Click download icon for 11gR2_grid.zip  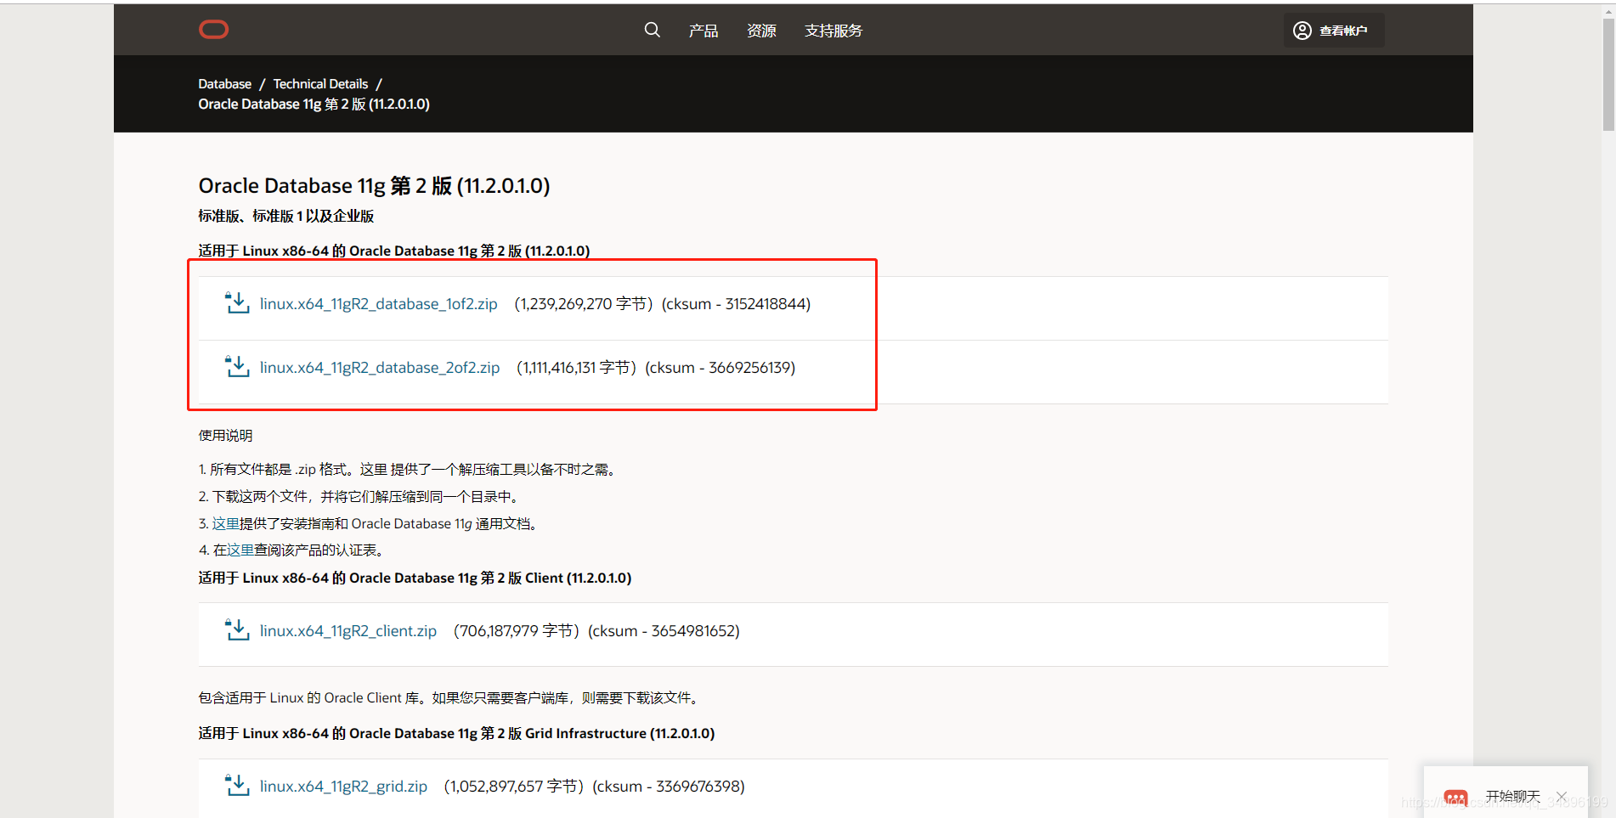(x=237, y=786)
